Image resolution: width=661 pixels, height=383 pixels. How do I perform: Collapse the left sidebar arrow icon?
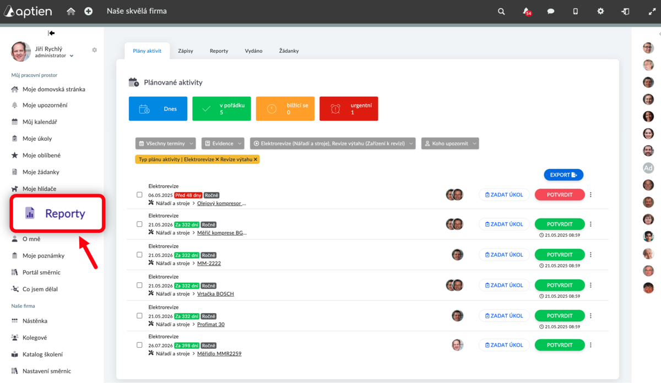[x=51, y=33]
